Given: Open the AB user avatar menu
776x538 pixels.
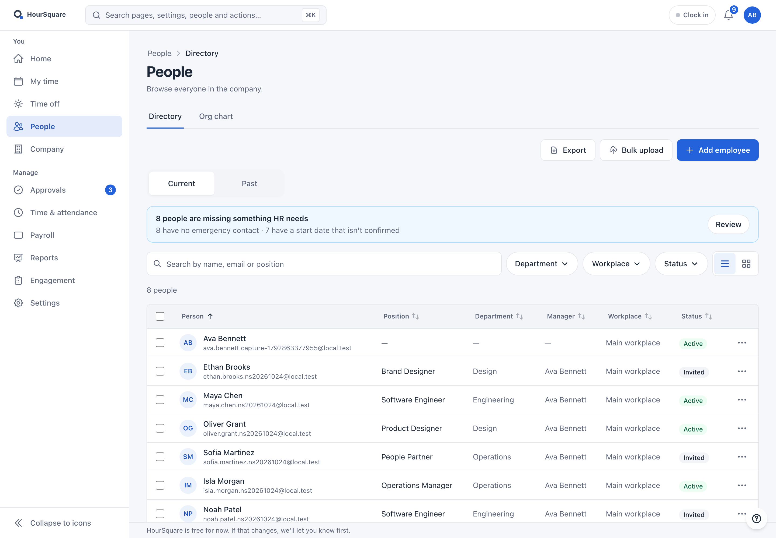Looking at the screenshot, I should (752, 15).
